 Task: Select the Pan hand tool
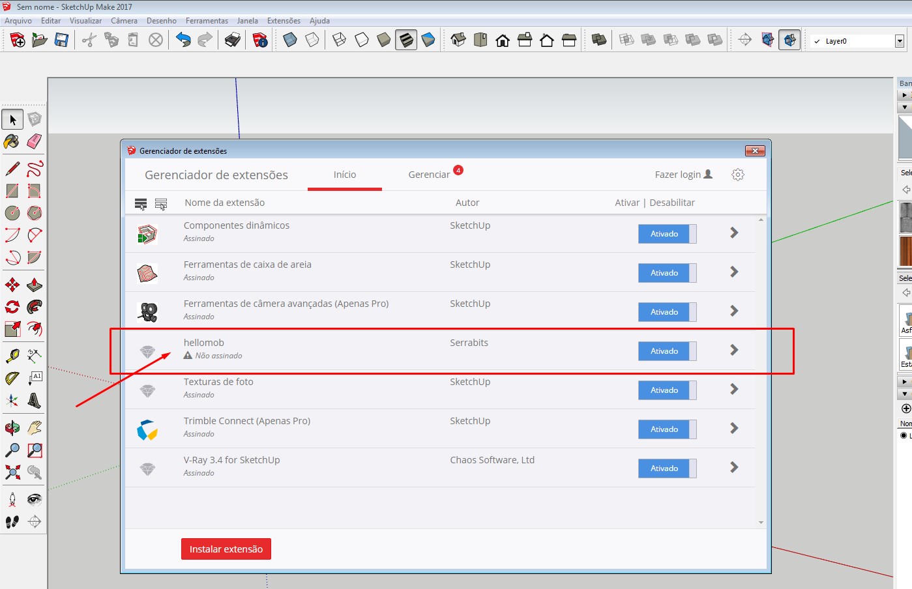(x=35, y=428)
